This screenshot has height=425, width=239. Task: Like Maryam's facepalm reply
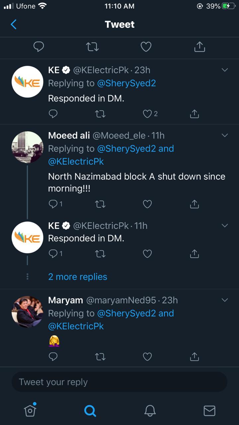point(147,356)
